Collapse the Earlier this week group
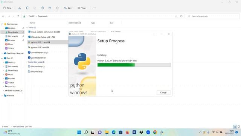 [x=27, y=62]
